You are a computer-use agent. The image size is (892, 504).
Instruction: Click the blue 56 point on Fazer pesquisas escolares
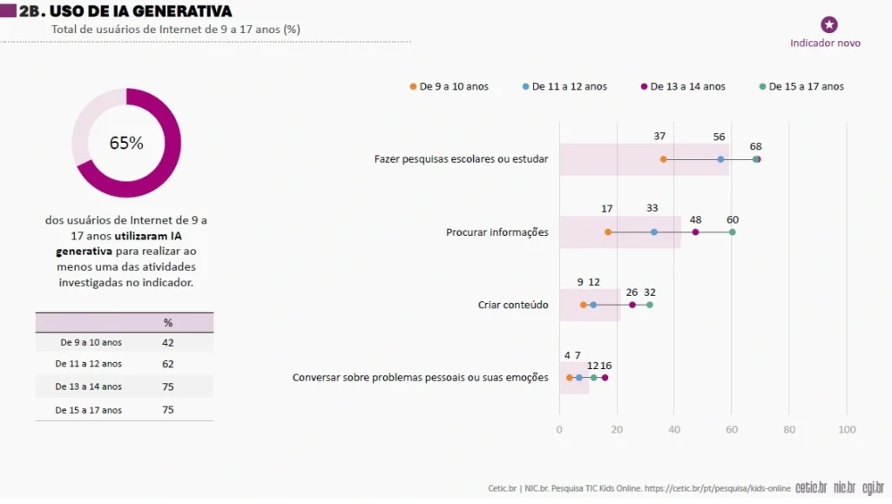tap(720, 159)
